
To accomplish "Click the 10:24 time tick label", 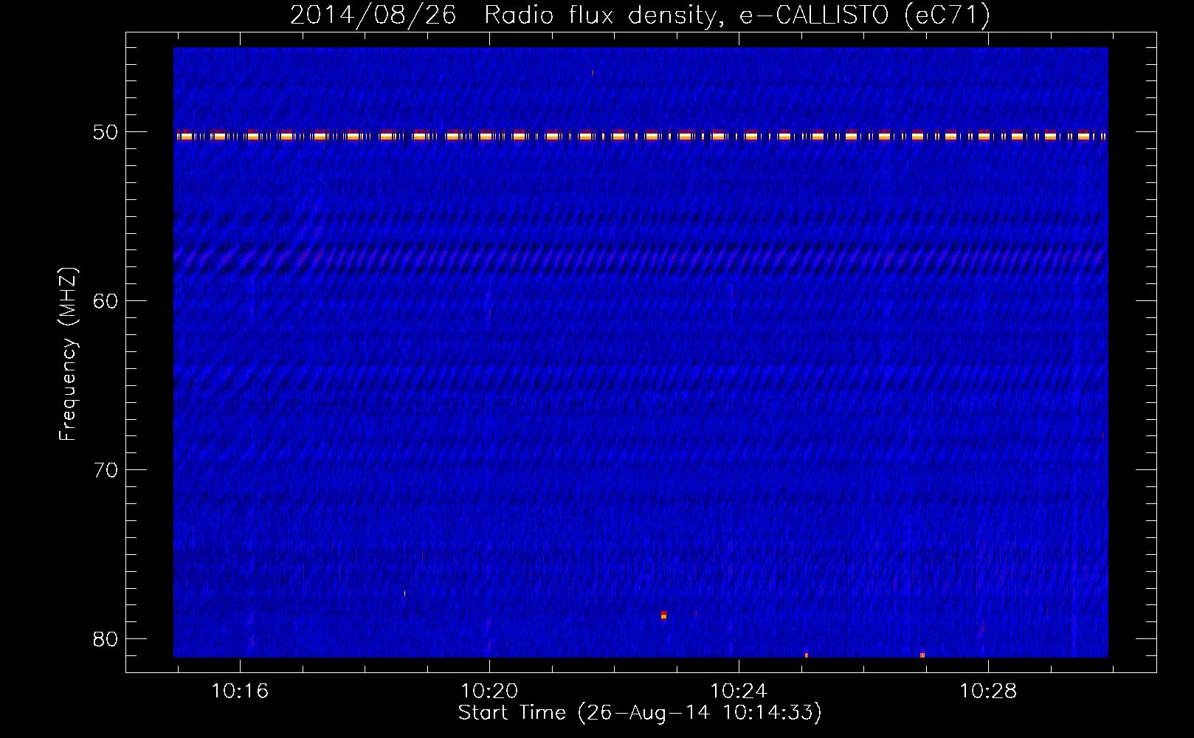I will pos(739,692).
